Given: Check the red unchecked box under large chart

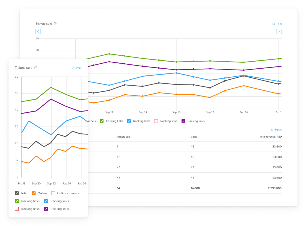Looking at the screenshot, I should 156,121.
